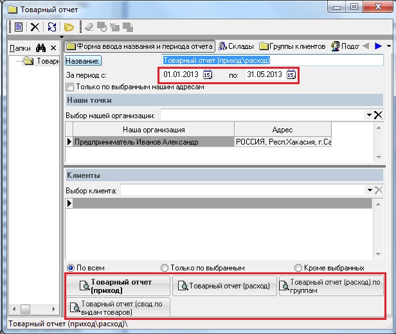Open the start date calendar icon
This screenshot has height=334, width=396.
208,75
